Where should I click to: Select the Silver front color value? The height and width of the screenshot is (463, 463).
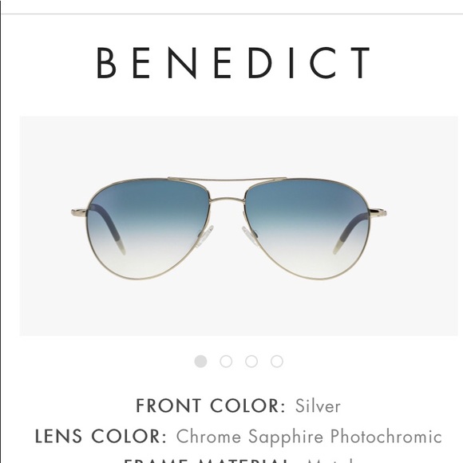click(x=318, y=406)
